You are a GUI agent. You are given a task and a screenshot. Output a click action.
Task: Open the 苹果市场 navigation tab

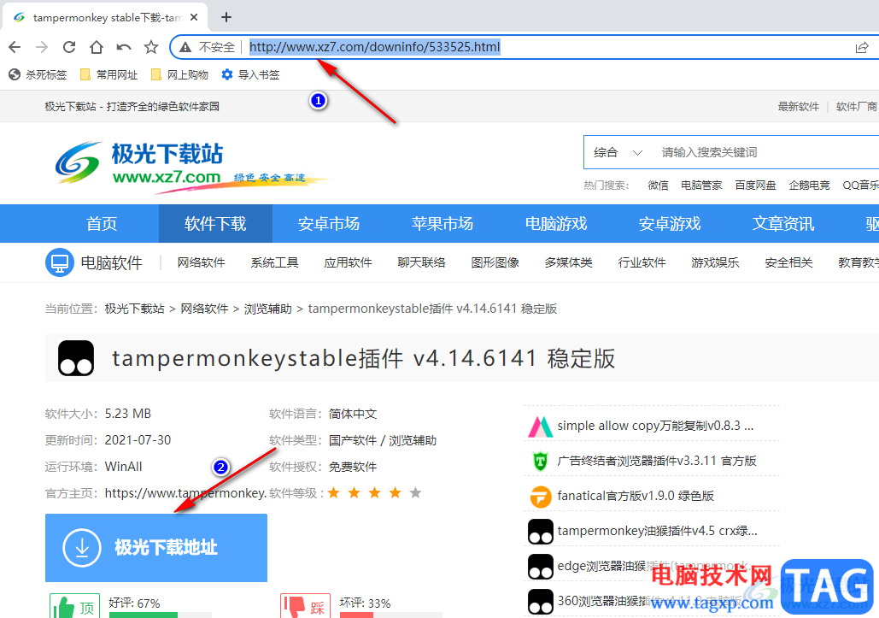(442, 224)
